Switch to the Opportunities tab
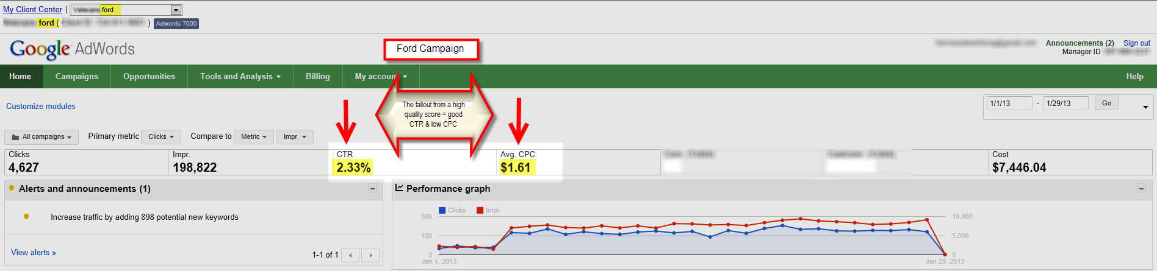Viewport: 1157px width, 271px height. (x=149, y=77)
